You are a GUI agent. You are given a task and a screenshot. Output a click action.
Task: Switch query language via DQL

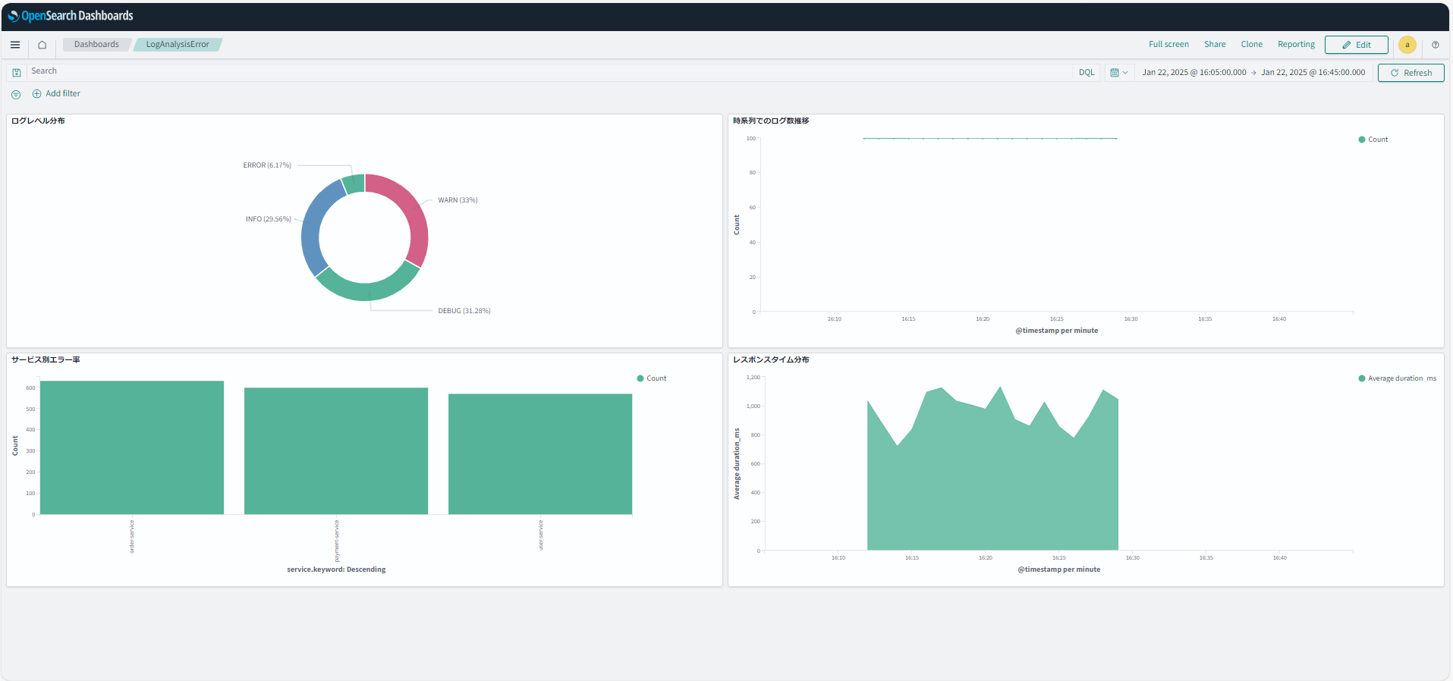coord(1087,73)
